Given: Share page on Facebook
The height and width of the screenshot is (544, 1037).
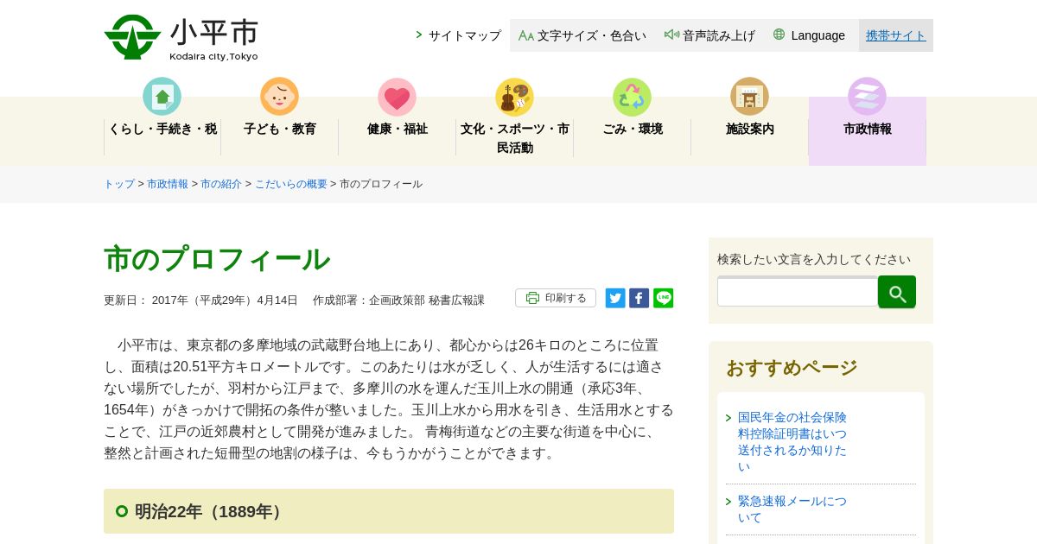Looking at the screenshot, I should point(639,298).
